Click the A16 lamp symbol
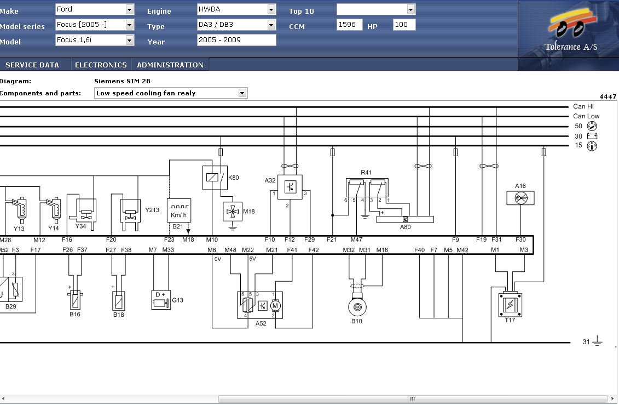Viewport: 619px width, 405px height. [520, 198]
